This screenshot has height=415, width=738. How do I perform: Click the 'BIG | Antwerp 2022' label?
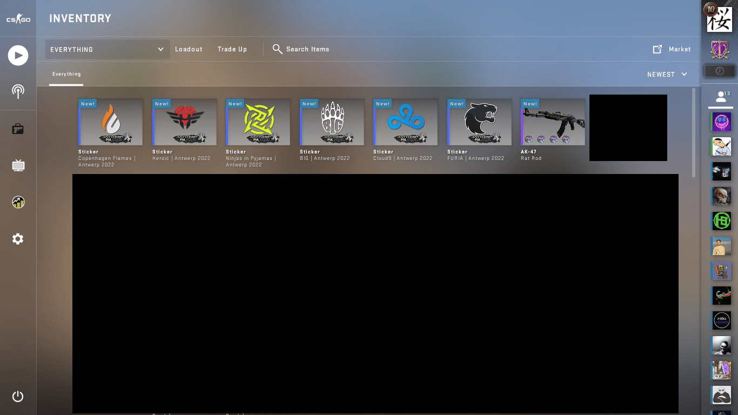325,158
